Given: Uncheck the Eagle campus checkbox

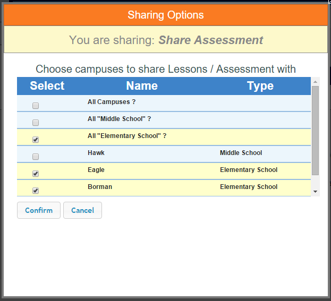Looking at the screenshot, I should pos(36,174).
